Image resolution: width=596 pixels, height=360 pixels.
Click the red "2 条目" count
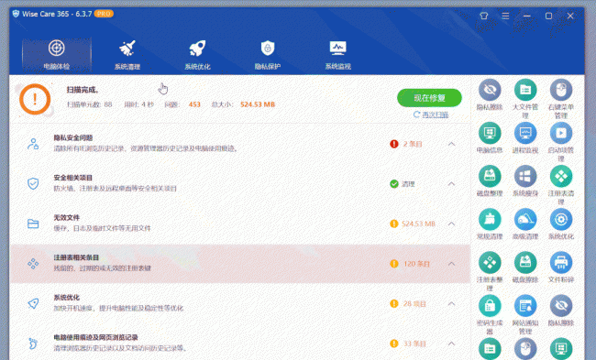coord(413,144)
